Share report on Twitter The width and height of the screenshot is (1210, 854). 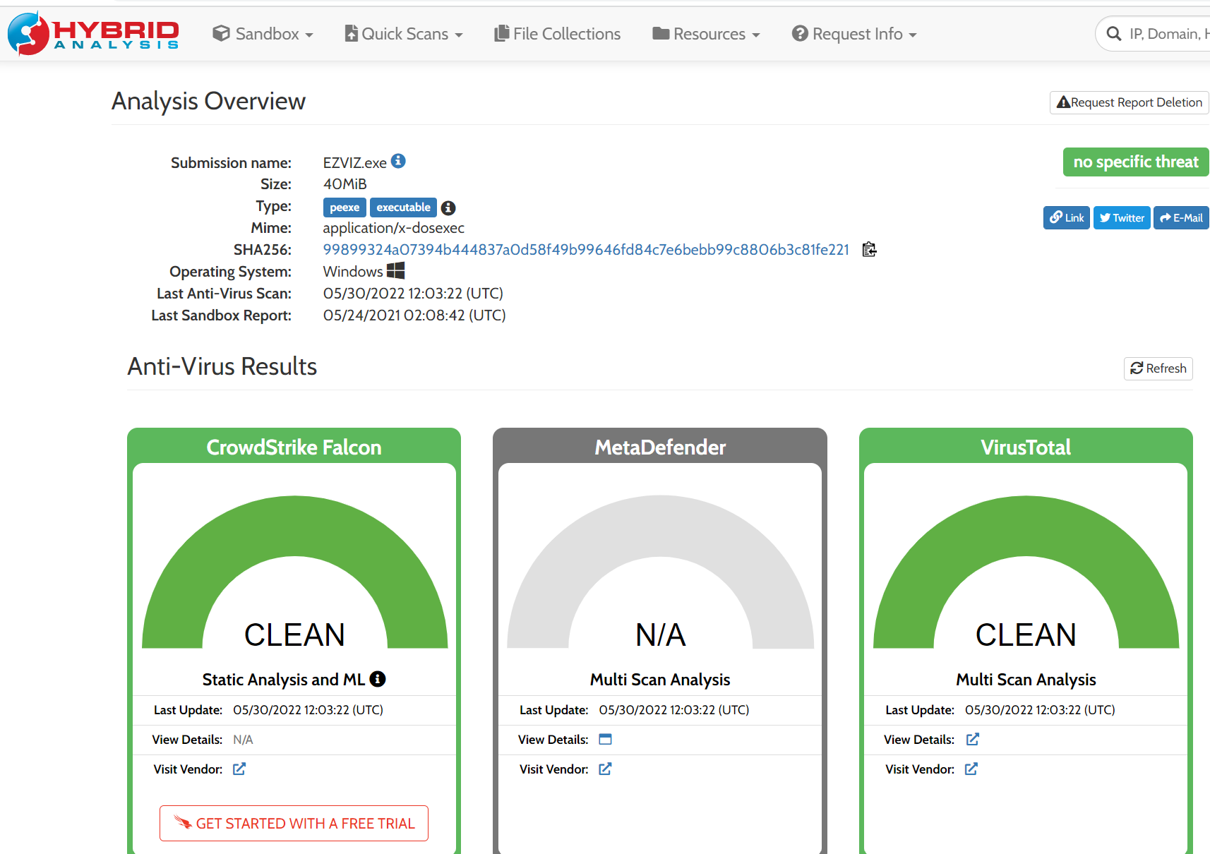(1122, 218)
